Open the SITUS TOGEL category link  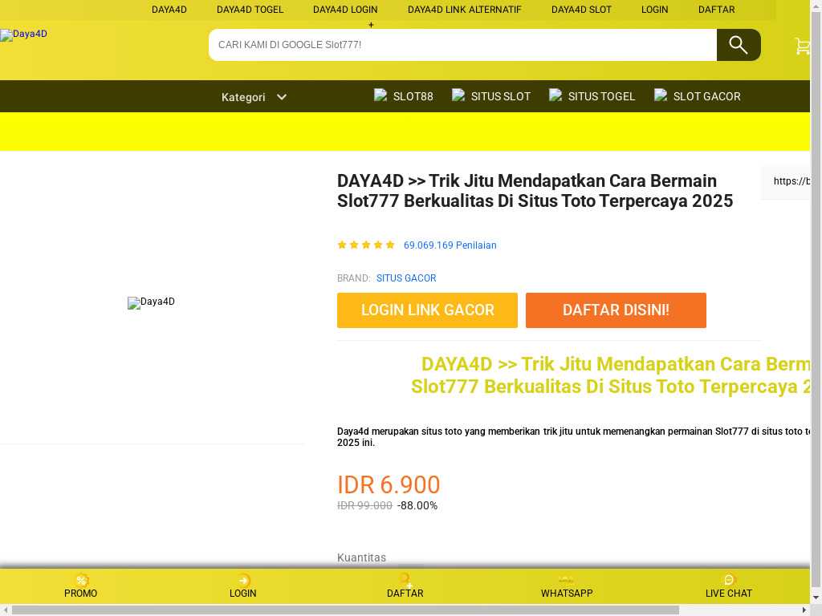click(601, 96)
